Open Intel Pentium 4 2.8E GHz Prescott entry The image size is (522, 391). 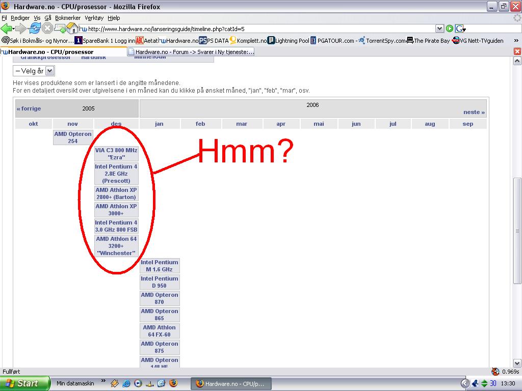click(116, 174)
